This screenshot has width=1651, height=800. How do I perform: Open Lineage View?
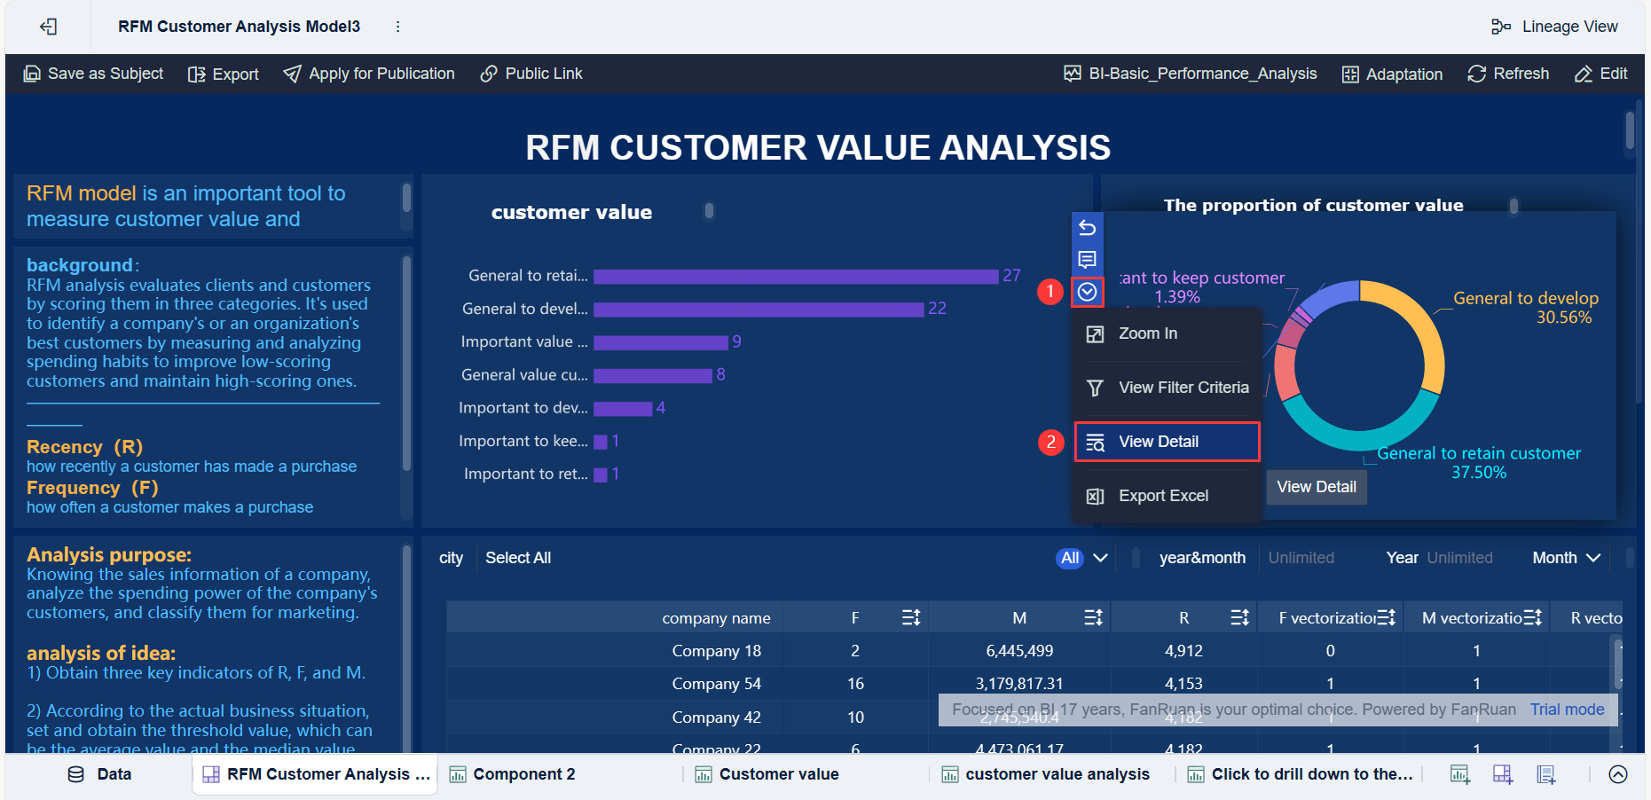pos(1554,27)
